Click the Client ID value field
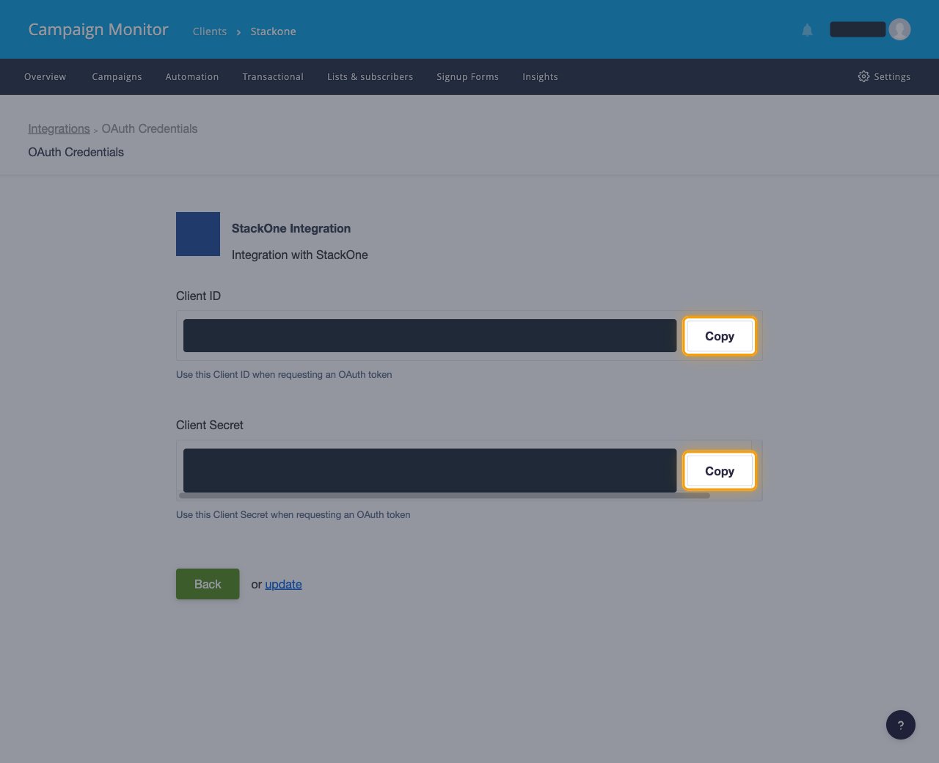This screenshot has height=763, width=939. [430, 335]
